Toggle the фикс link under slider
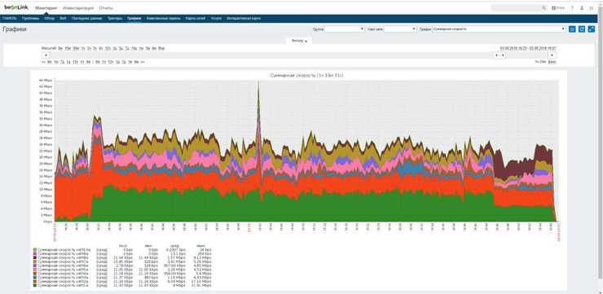 (552, 62)
